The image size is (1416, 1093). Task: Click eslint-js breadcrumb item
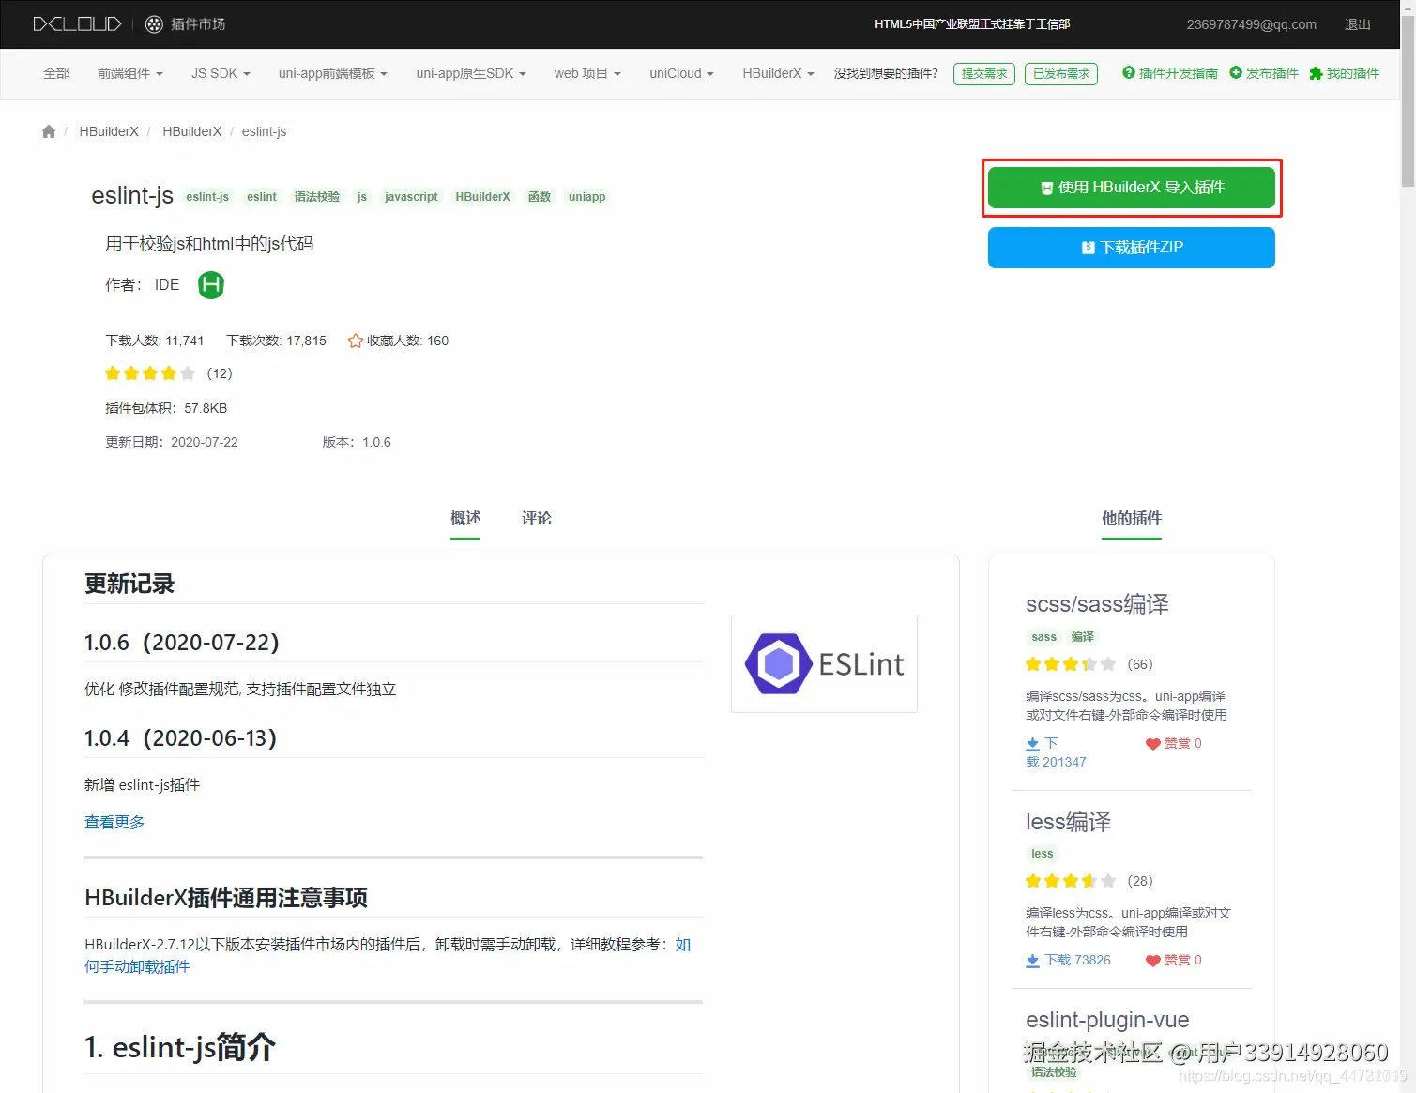264,131
